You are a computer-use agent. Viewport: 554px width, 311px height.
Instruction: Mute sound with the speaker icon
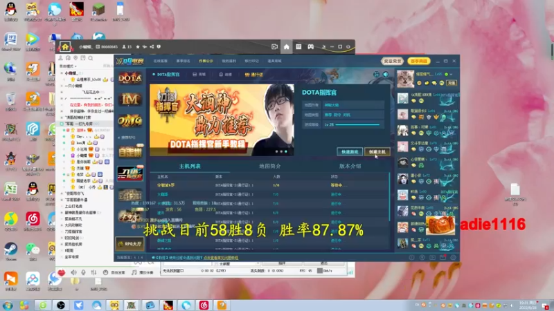(386, 75)
